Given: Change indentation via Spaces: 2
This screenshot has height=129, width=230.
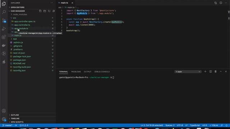Looking at the screenshot, I should 170,125.
